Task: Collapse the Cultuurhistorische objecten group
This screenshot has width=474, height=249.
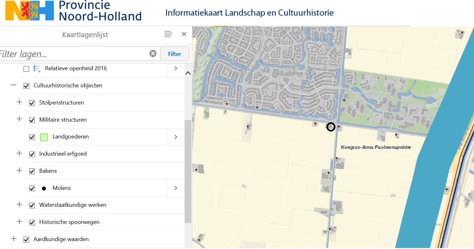Action: click(14, 85)
